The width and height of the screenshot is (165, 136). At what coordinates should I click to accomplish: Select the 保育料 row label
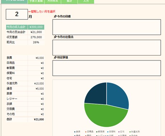[17, 73]
